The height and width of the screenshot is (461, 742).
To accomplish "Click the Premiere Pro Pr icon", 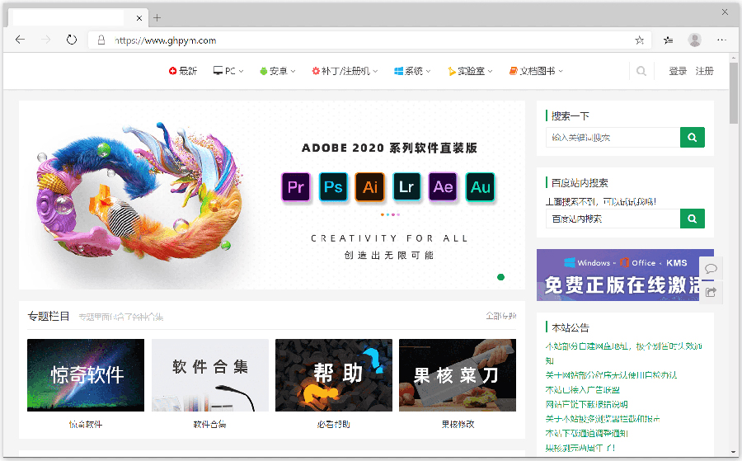I will [x=295, y=187].
